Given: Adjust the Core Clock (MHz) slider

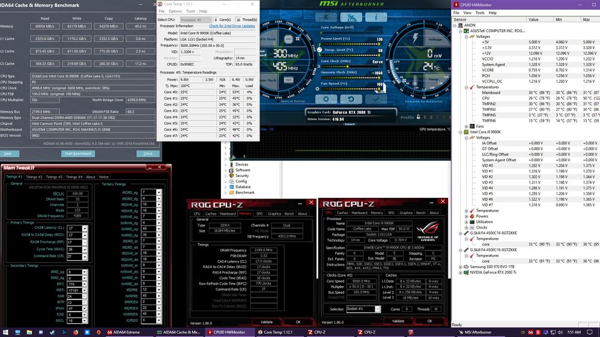Looking at the screenshot, I should pos(350,67).
